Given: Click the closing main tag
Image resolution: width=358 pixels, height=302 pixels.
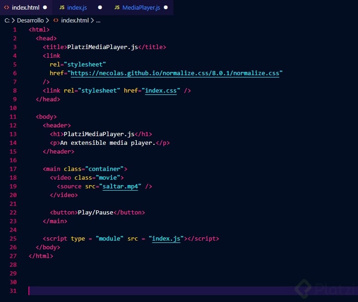Looking at the screenshot, I should pos(55,221).
